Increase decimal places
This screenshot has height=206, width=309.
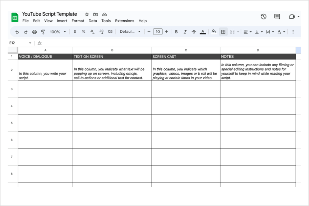(101, 32)
